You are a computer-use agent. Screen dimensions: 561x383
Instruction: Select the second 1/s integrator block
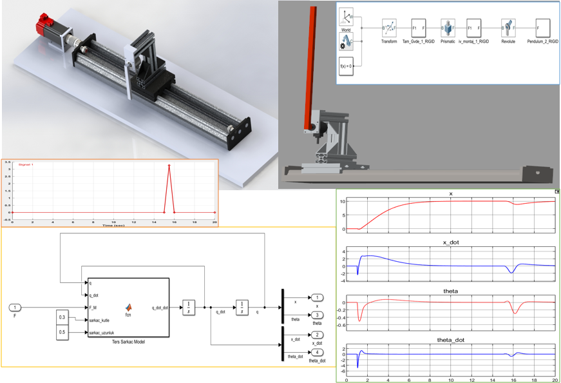241,307
